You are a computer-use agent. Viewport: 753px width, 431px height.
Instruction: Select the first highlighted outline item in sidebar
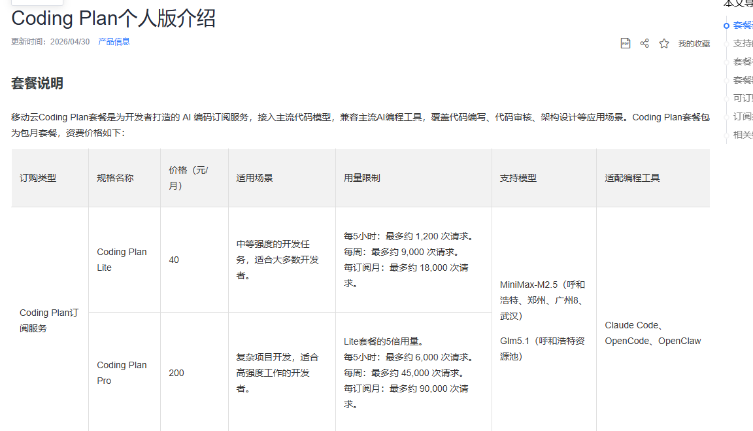pyautogui.click(x=743, y=25)
